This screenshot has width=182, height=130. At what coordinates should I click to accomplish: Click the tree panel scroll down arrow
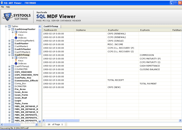[40, 122]
